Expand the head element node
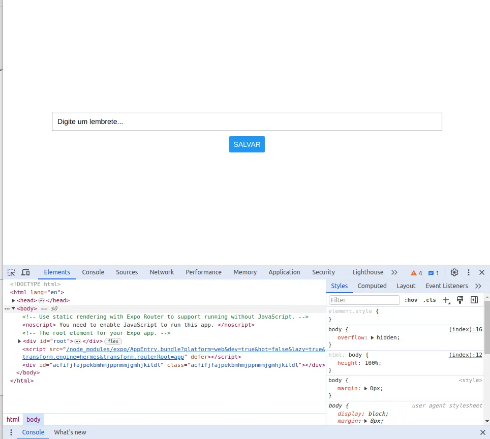 pos(13,301)
